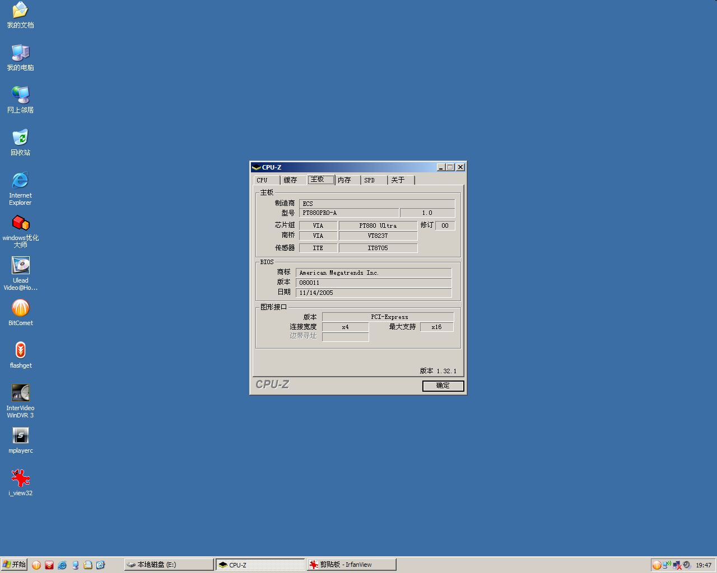Click the model revision 1.0 field
Image resolution: width=717 pixels, height=573 pixels.
click(427, 213)
